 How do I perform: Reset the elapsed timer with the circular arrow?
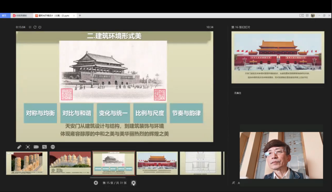[x=35, y=27]
